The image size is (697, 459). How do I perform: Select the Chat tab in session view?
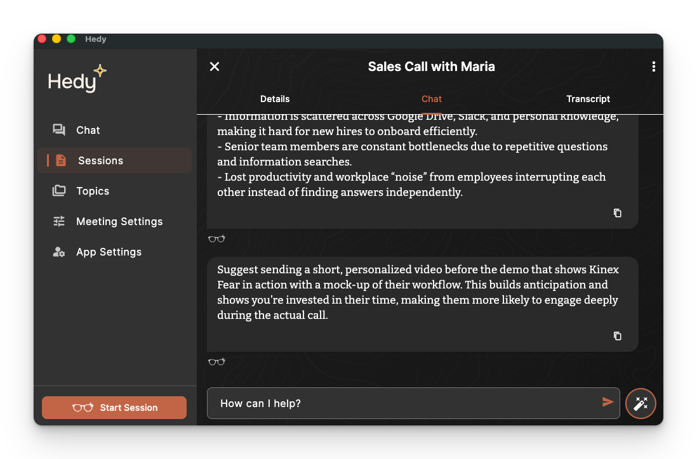432,99
